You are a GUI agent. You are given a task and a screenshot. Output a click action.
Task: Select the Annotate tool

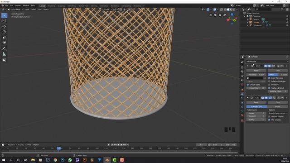pos(4,48)
